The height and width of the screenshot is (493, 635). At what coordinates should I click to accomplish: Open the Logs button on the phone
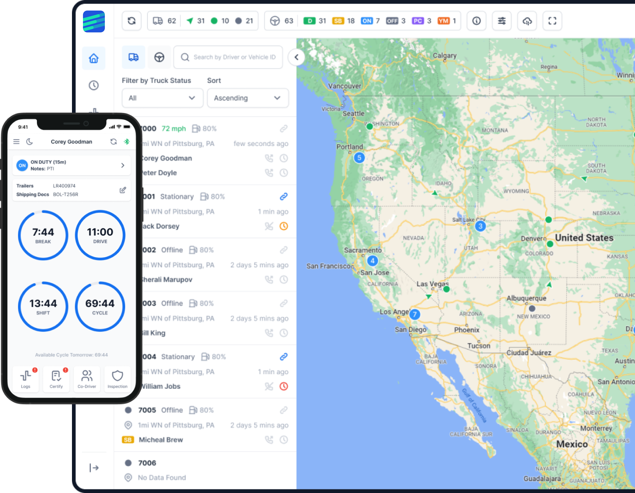25,379
